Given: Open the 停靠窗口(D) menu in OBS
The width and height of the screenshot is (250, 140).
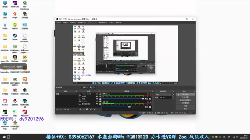Looking at the screenshot, I should (x=82, y=23).
